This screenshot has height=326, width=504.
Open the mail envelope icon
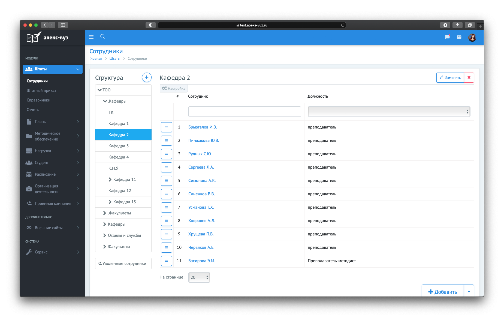point(459,37)
